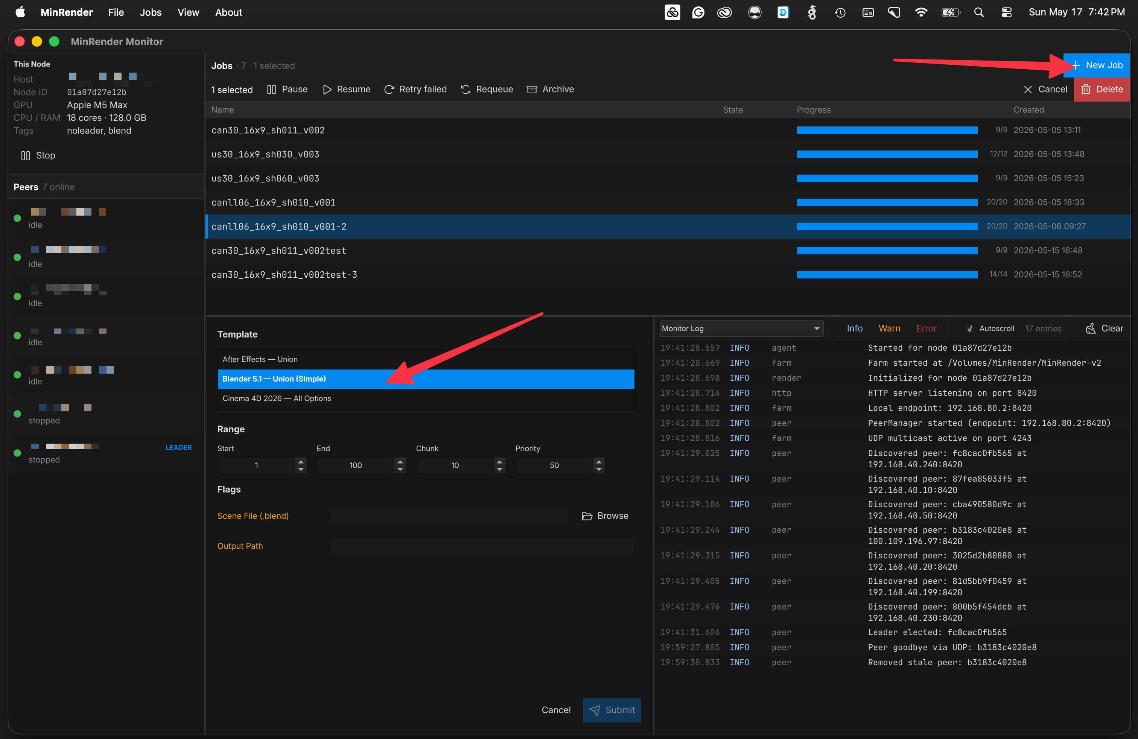Toggle the Autoscroll checkbox
Image resolution: width=1138 pixels, height=739 pixels.
(970, 328)
